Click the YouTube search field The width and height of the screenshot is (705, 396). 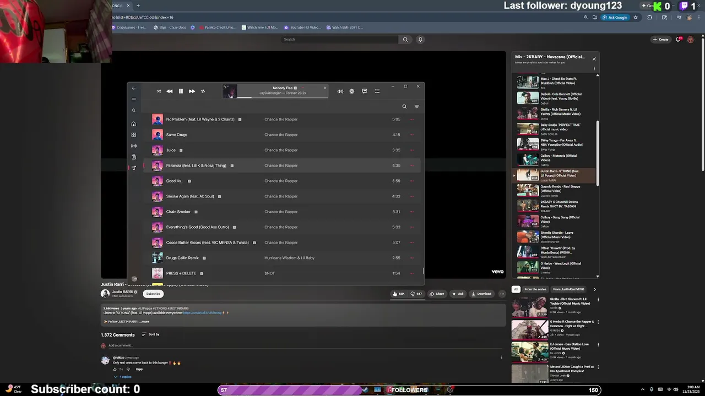(x=340, y=40)
